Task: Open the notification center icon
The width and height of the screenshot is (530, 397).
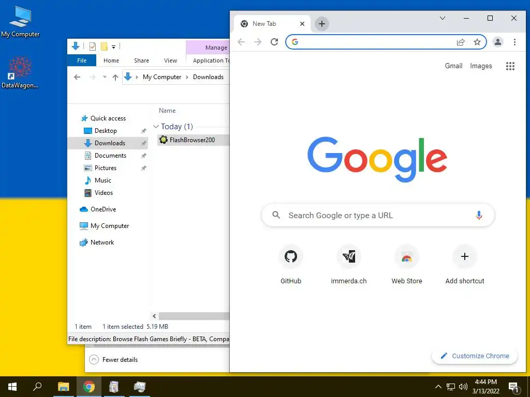Action: (513, 387)
